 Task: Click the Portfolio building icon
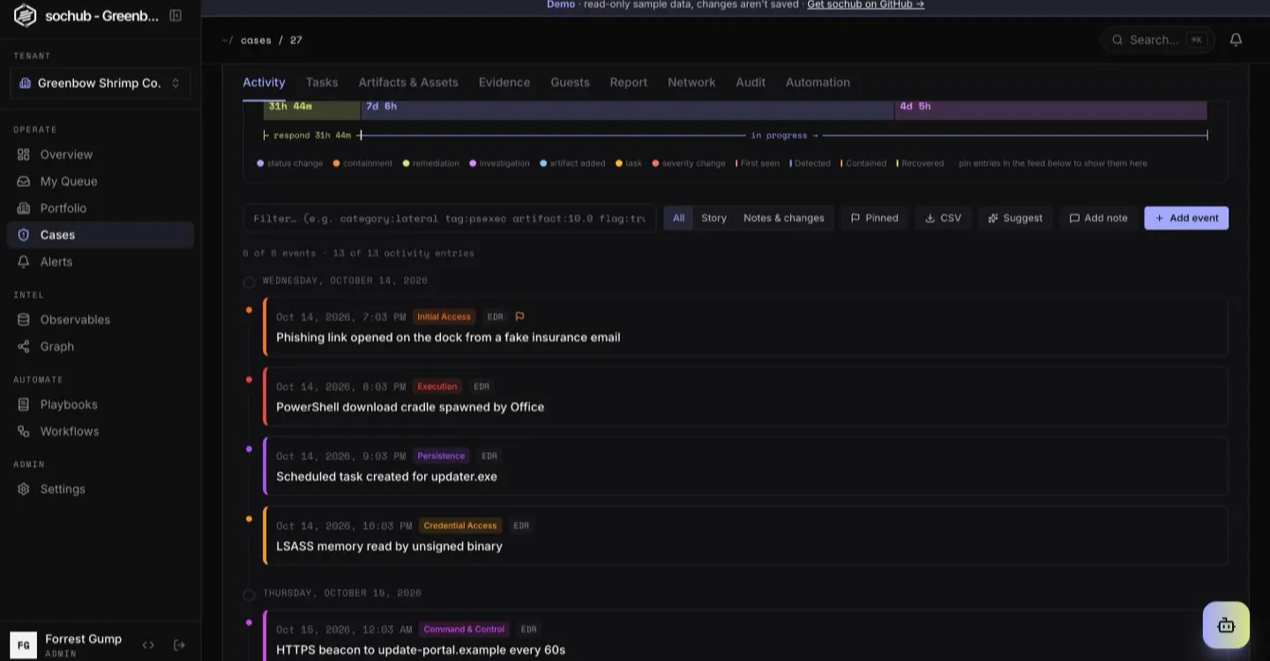[24, 208]
